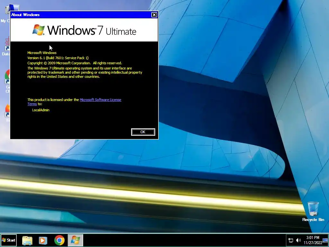Launch Google Chrome from the taskbar
This screenshot has height=247, width=329.
(x=59, y=240)
